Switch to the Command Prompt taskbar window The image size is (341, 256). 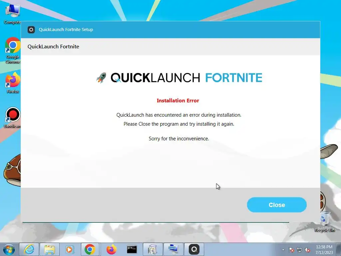pos(132,249)
